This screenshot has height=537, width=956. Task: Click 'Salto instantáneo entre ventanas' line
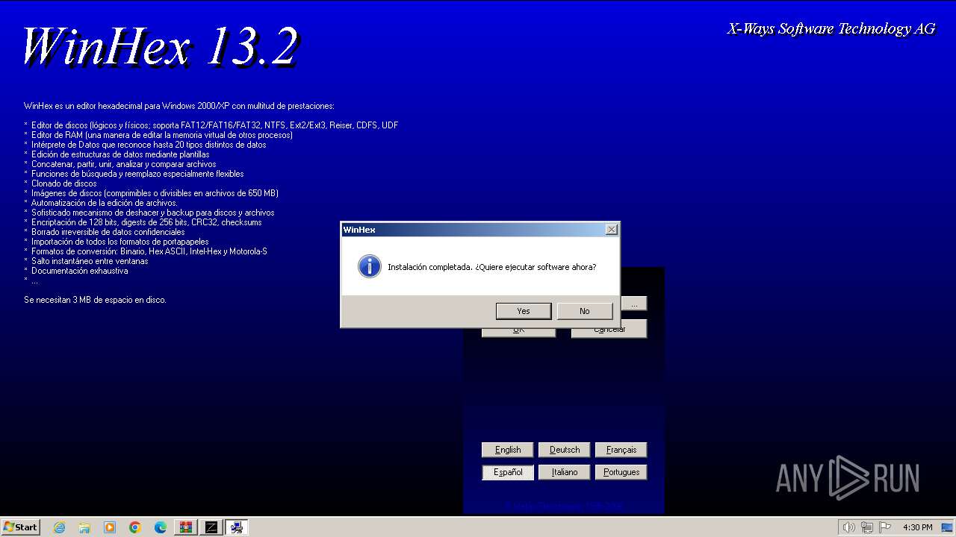coord(90,261)
